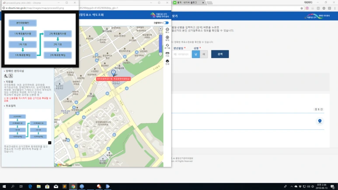Click the minus button below map zoom slider
This screenshot has width=338, height=190.
tap(160, 54)
